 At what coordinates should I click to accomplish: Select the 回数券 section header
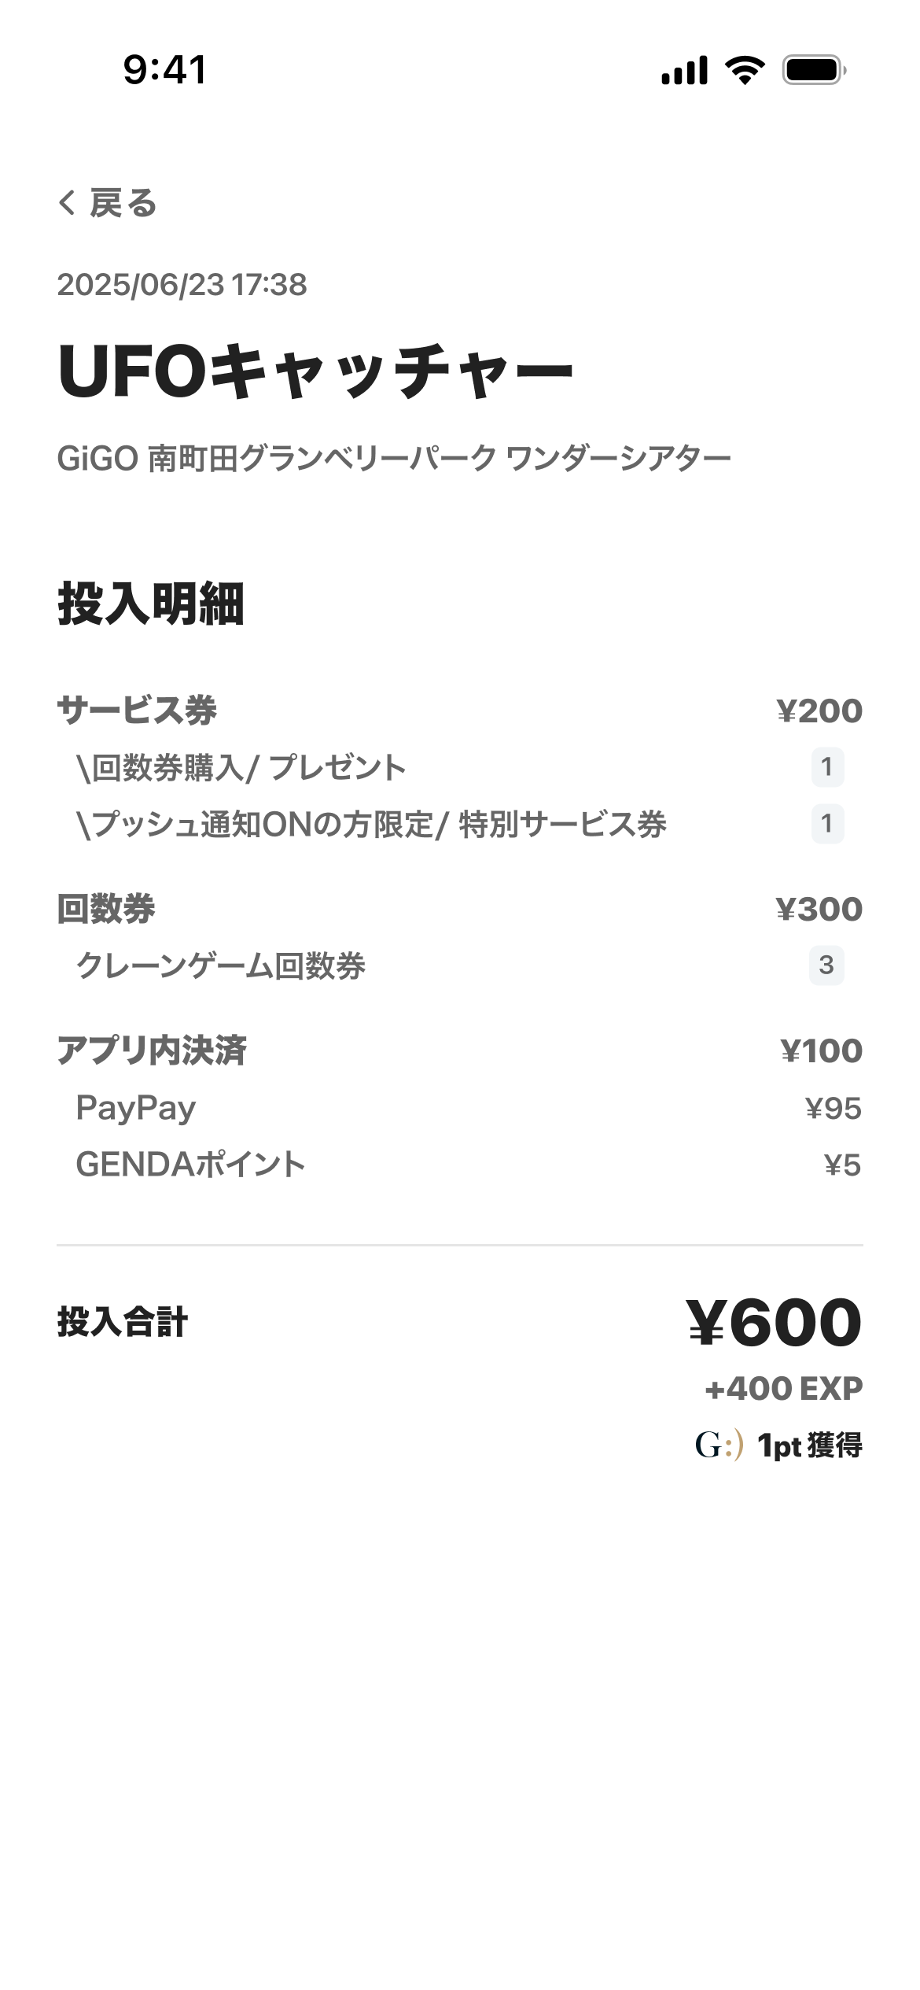106,909
